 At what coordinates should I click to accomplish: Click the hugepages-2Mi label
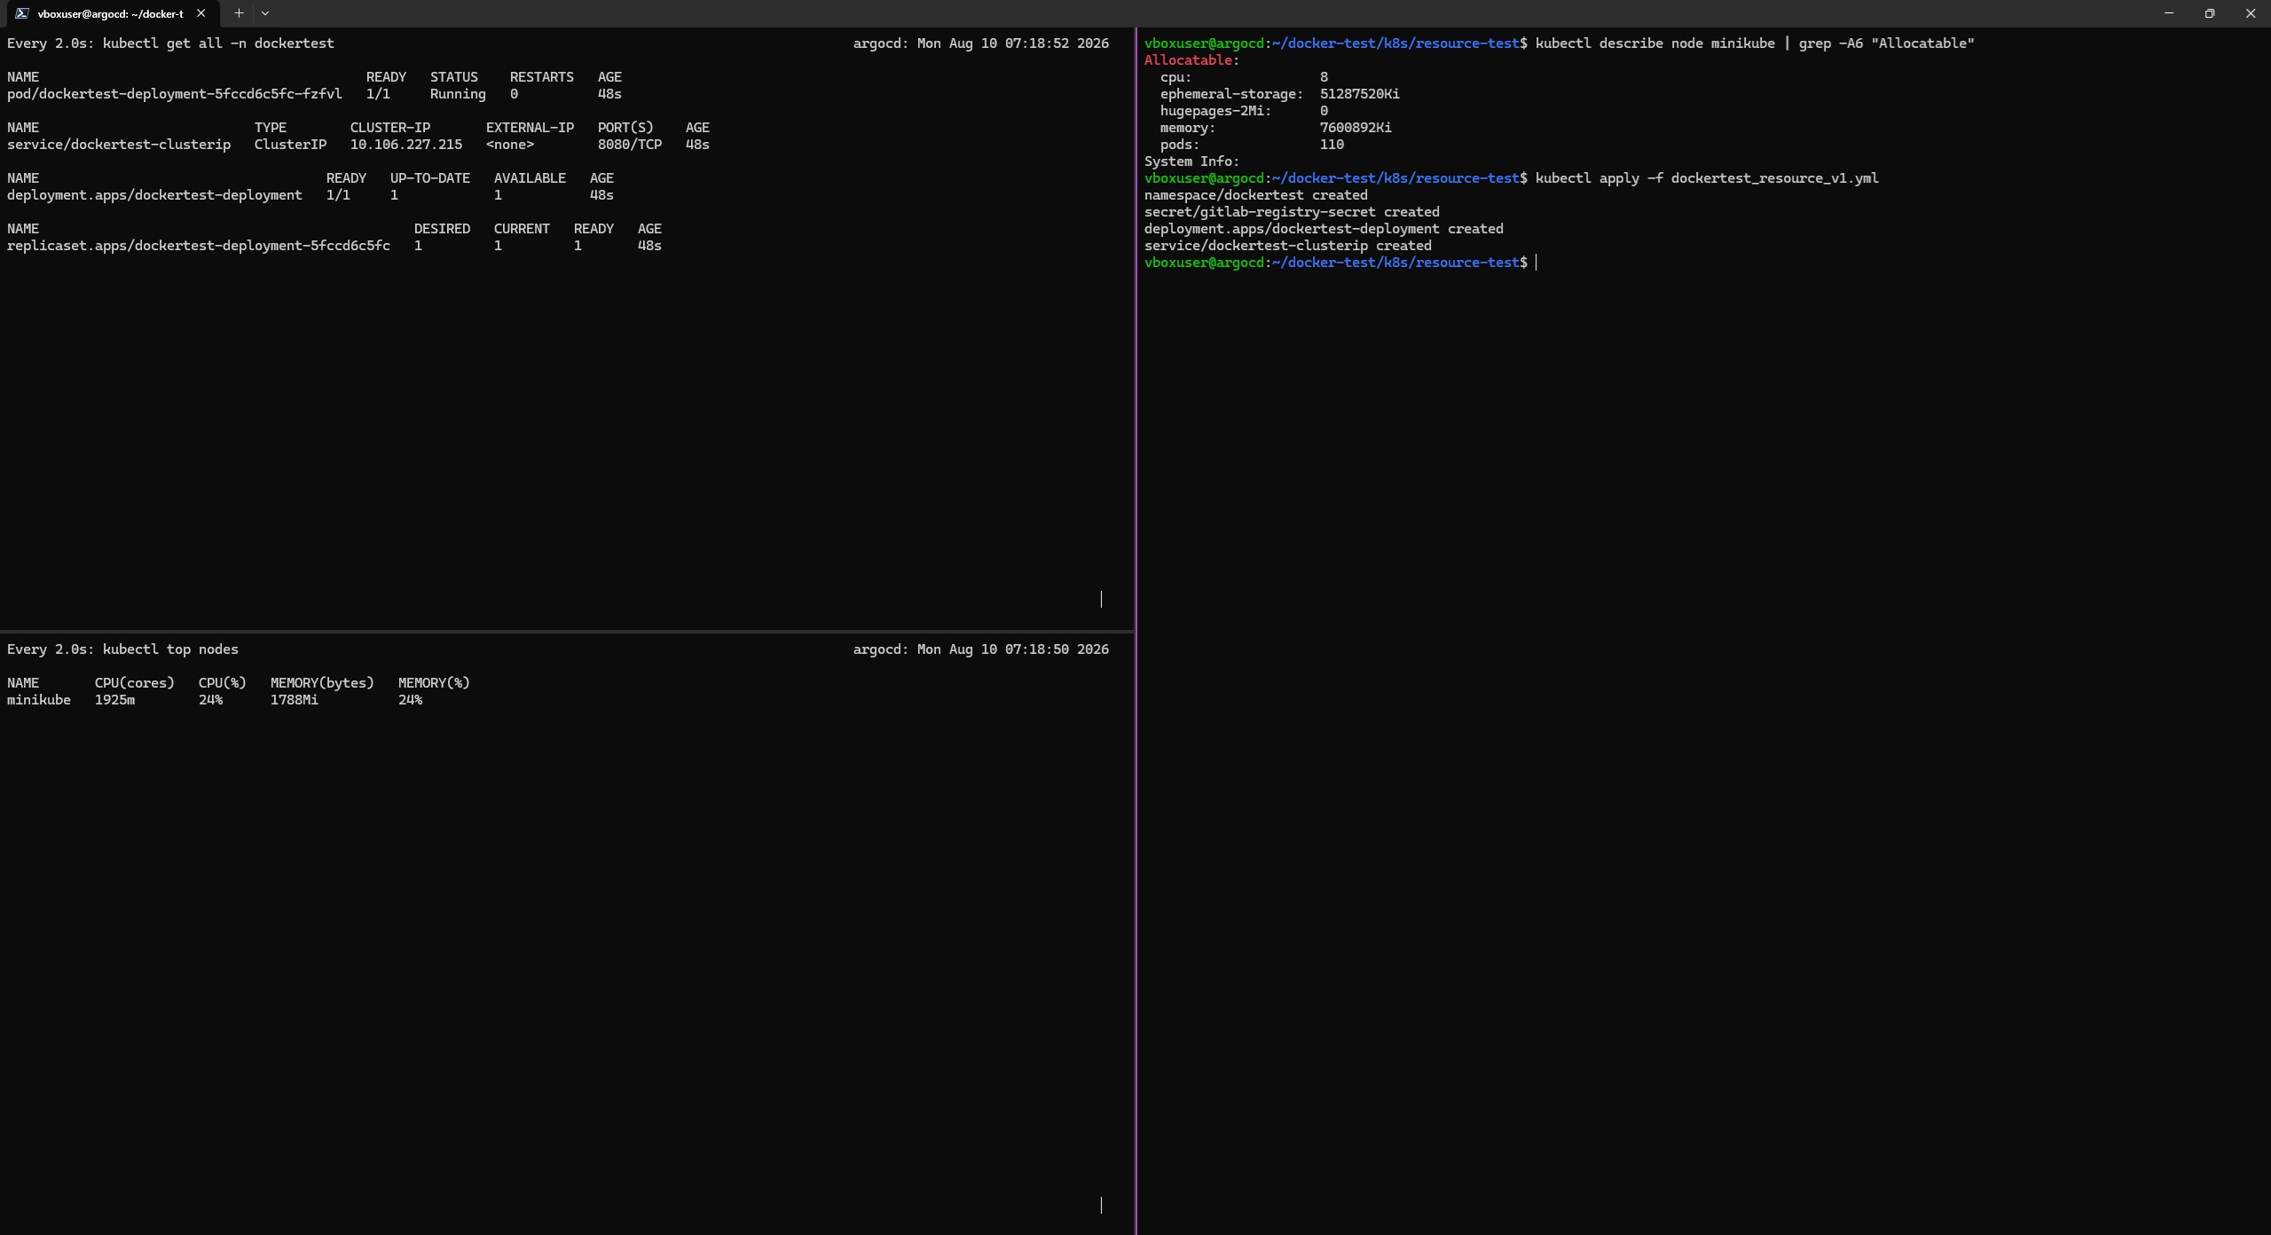[x=1215, y=111]
